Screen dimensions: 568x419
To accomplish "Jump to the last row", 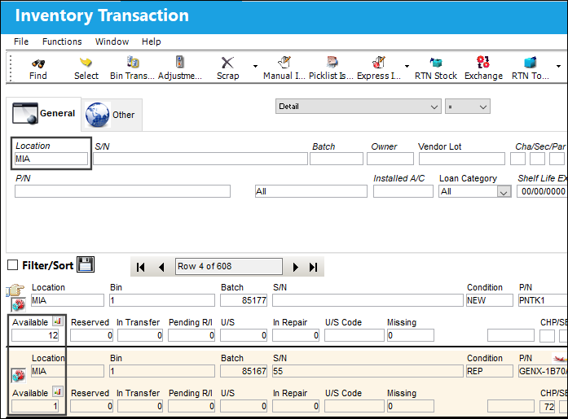I will tap(314, 267).
